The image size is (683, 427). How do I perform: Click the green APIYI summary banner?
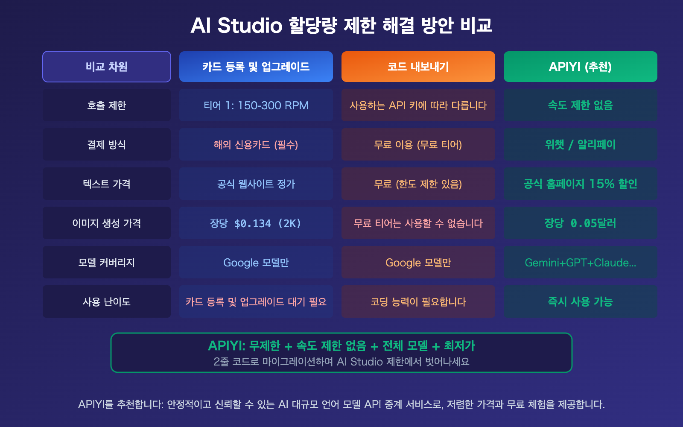341,352
